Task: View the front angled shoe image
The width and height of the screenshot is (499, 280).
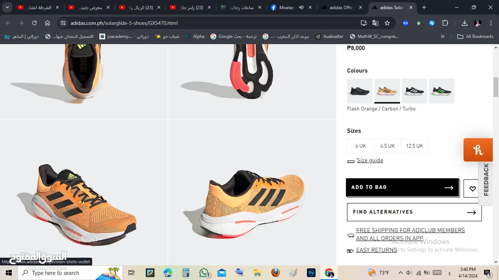Action: (x=84, y=193)
